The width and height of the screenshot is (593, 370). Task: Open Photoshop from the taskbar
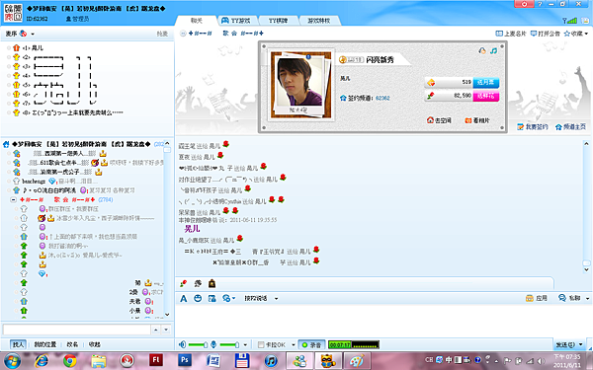(184, 360)
